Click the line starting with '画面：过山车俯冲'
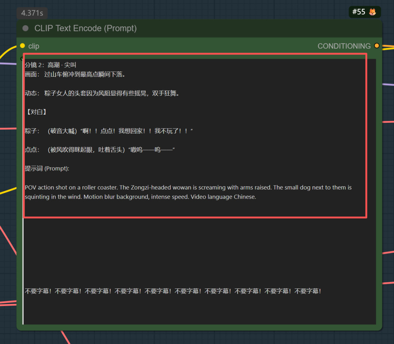The width and height of the screenshot is (394, 344). (75, 74)
